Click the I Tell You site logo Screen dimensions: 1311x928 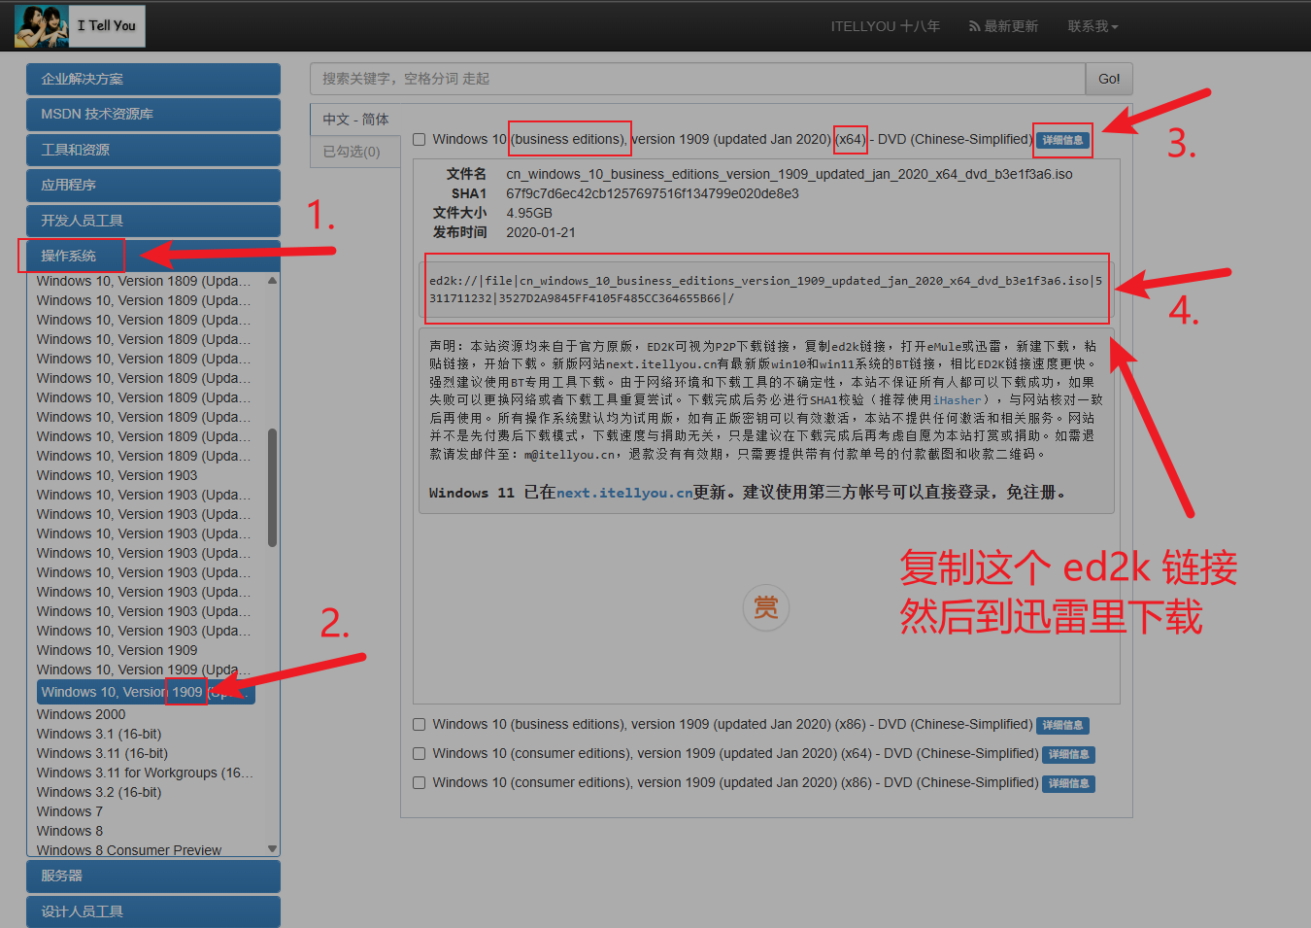point(80,26)
